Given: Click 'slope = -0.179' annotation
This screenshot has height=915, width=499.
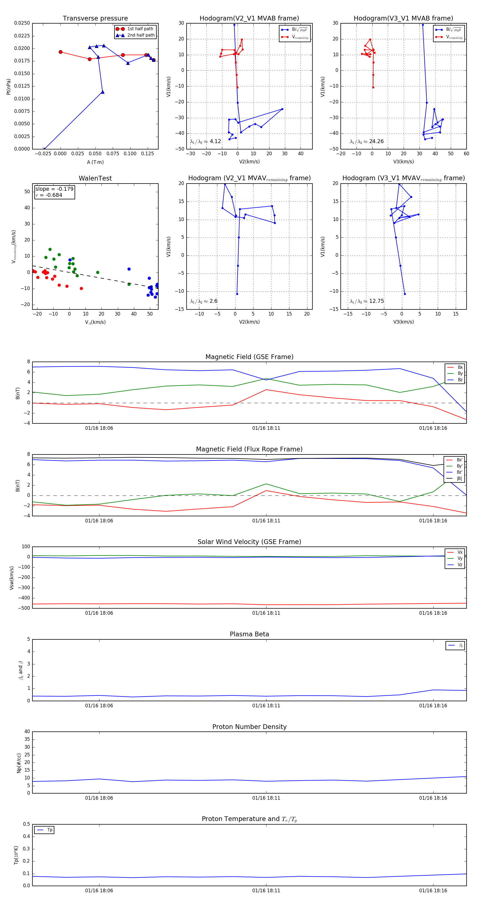Looking at the screenshot, I should (x=54, y=189).
